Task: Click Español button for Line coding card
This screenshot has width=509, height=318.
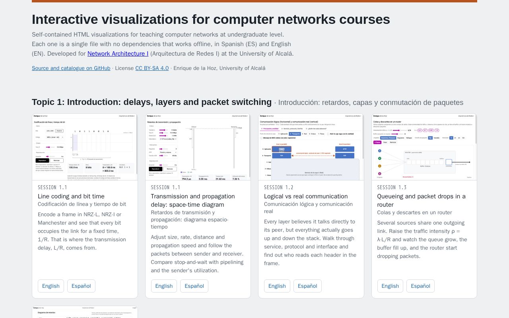Action: point(81,286)
